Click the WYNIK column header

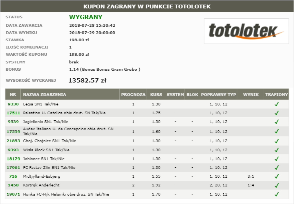pos(251,94)
